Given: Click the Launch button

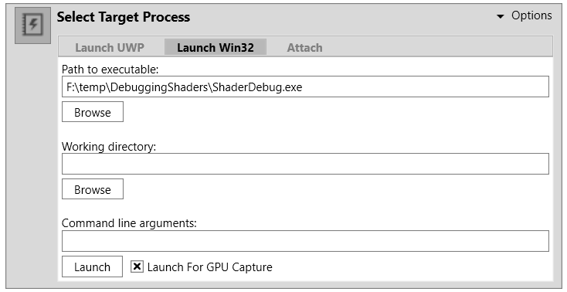Looking at the screenshot, I should coord(92,267).
